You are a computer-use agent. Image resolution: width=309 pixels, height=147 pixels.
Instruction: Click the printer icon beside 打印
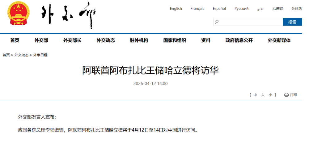(286, 95)
